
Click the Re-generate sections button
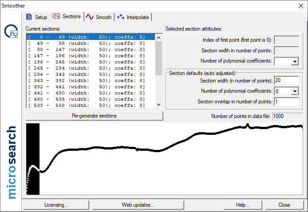click(94, 116)
